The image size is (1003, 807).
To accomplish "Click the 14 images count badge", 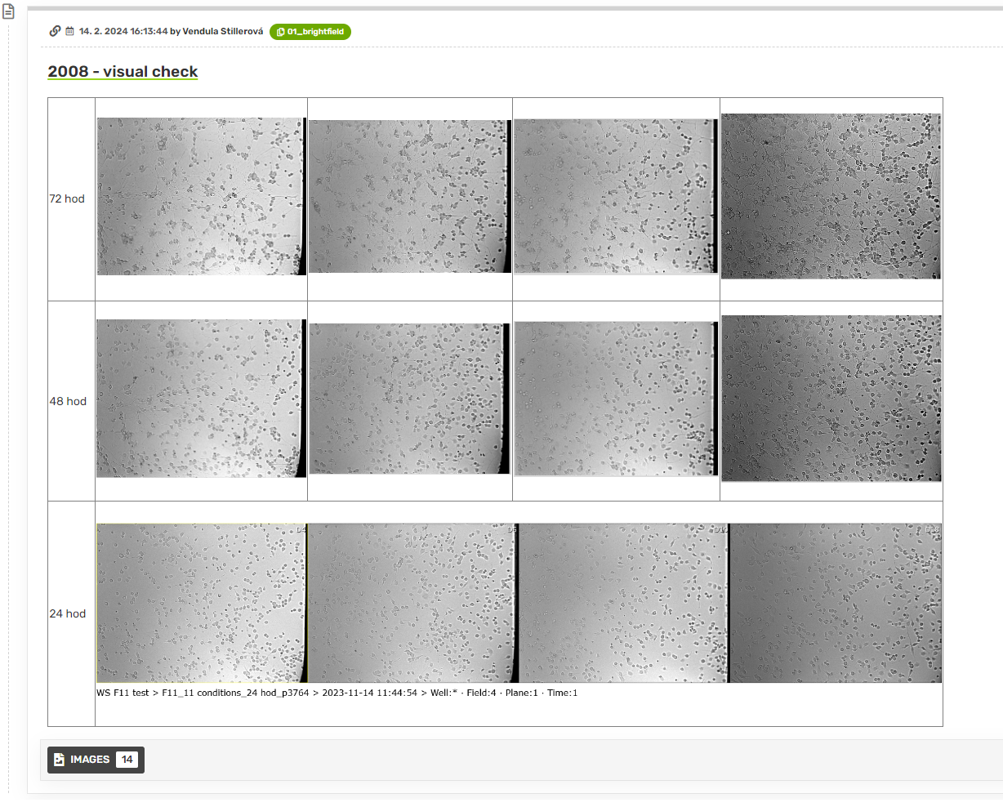I will coord(127,760).
